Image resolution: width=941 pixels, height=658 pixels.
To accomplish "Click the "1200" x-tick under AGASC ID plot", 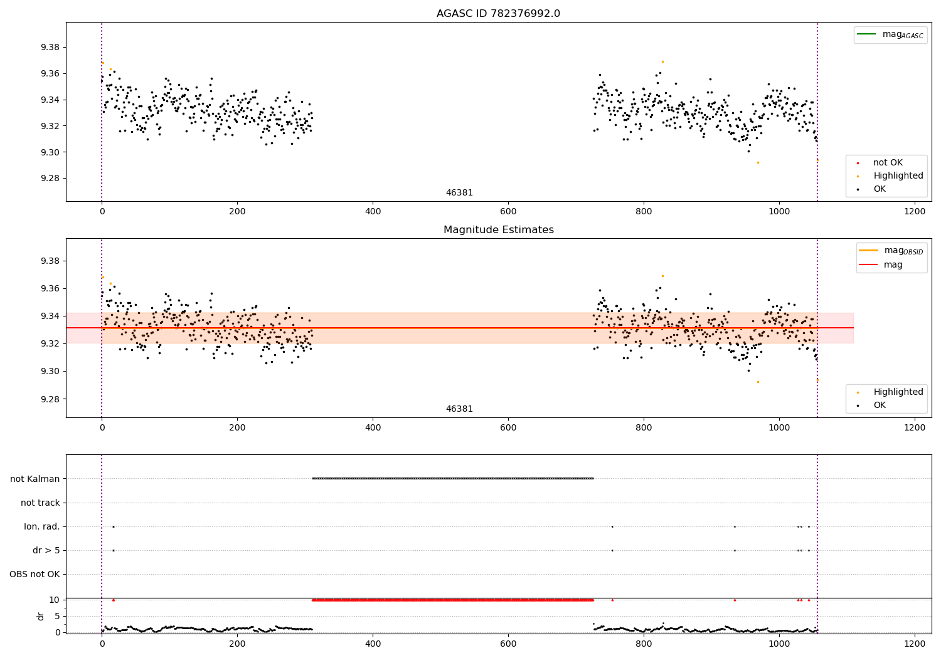I will point(915,212).
